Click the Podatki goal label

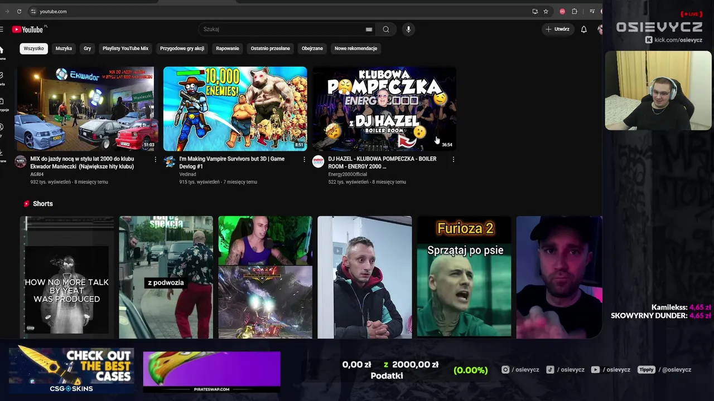pos(387,376)
